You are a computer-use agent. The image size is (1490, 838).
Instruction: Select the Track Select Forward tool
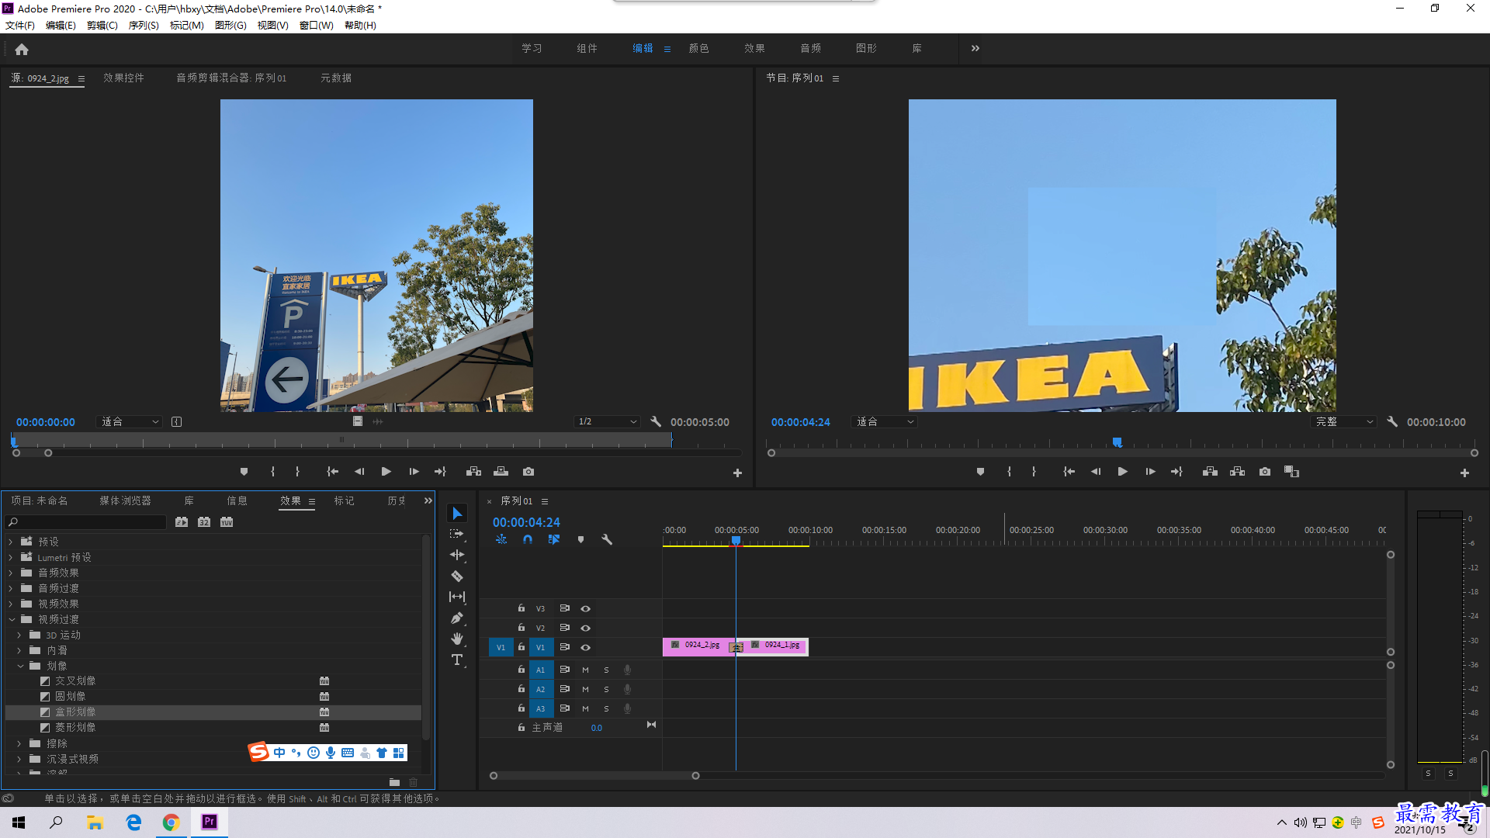(457, 534)
